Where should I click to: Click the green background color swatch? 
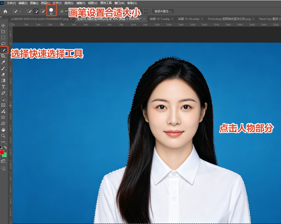[x=5, y=155]
